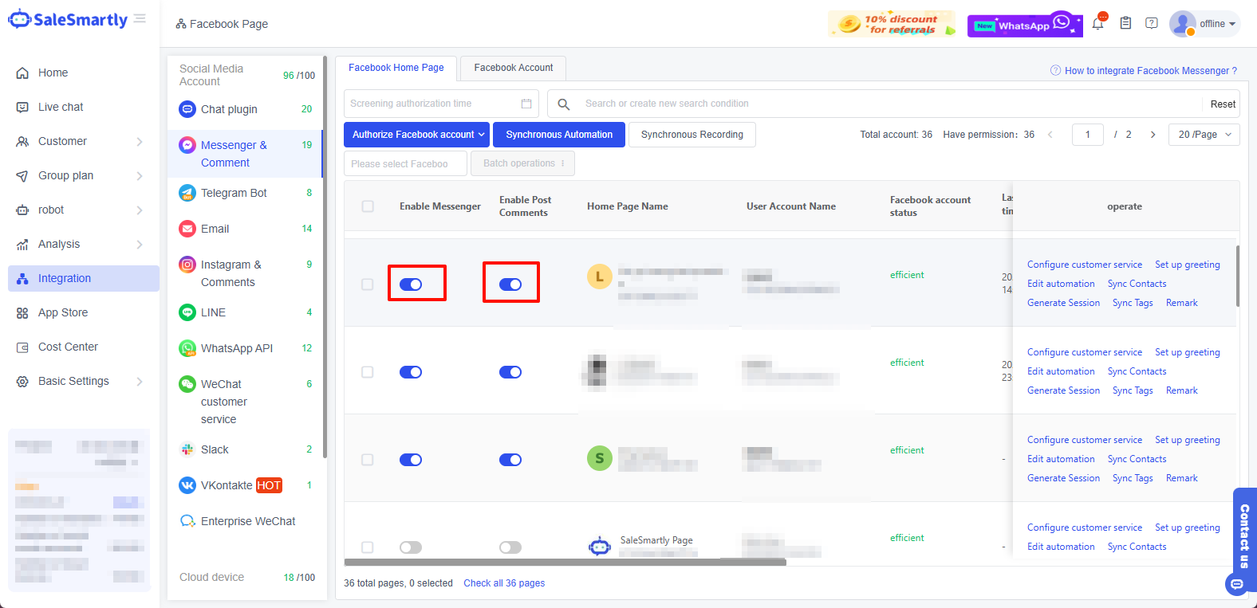Click the Email channel icon
The image size is (1257, 608).
[187, 229]
